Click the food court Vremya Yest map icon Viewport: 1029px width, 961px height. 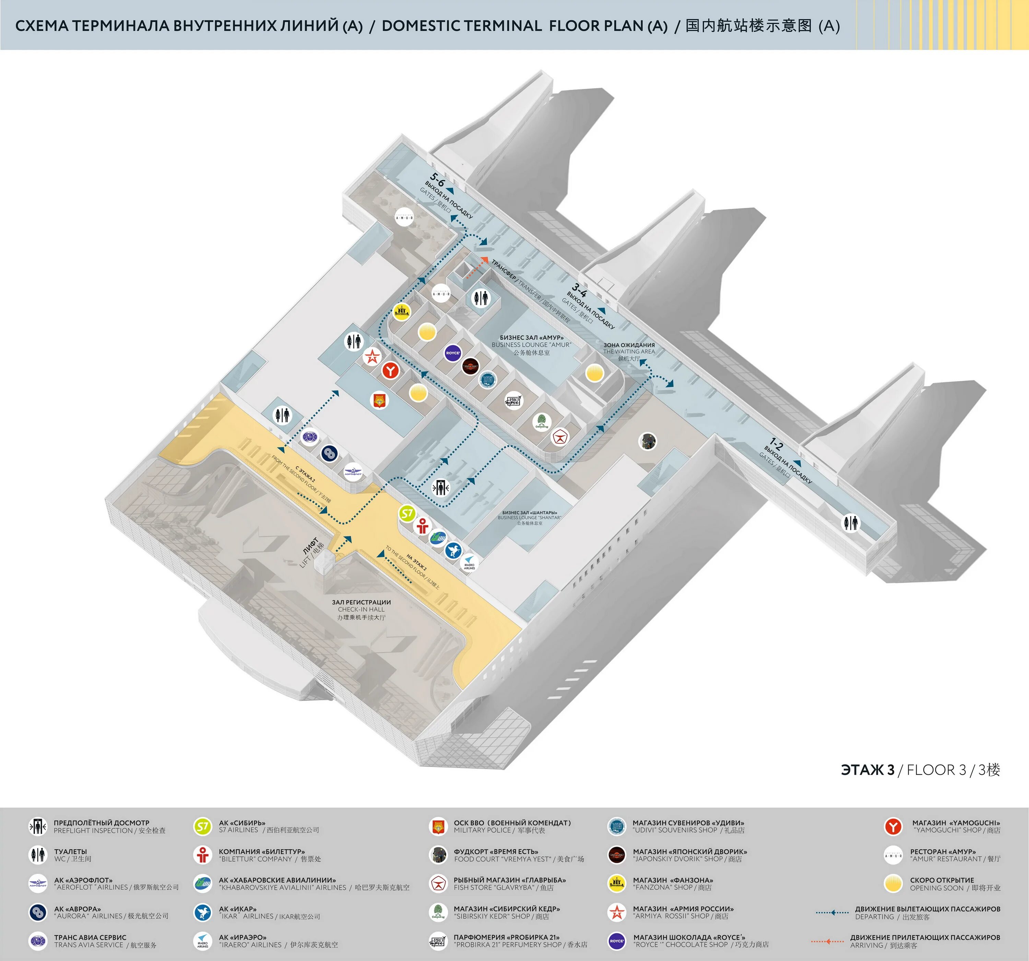648,441
